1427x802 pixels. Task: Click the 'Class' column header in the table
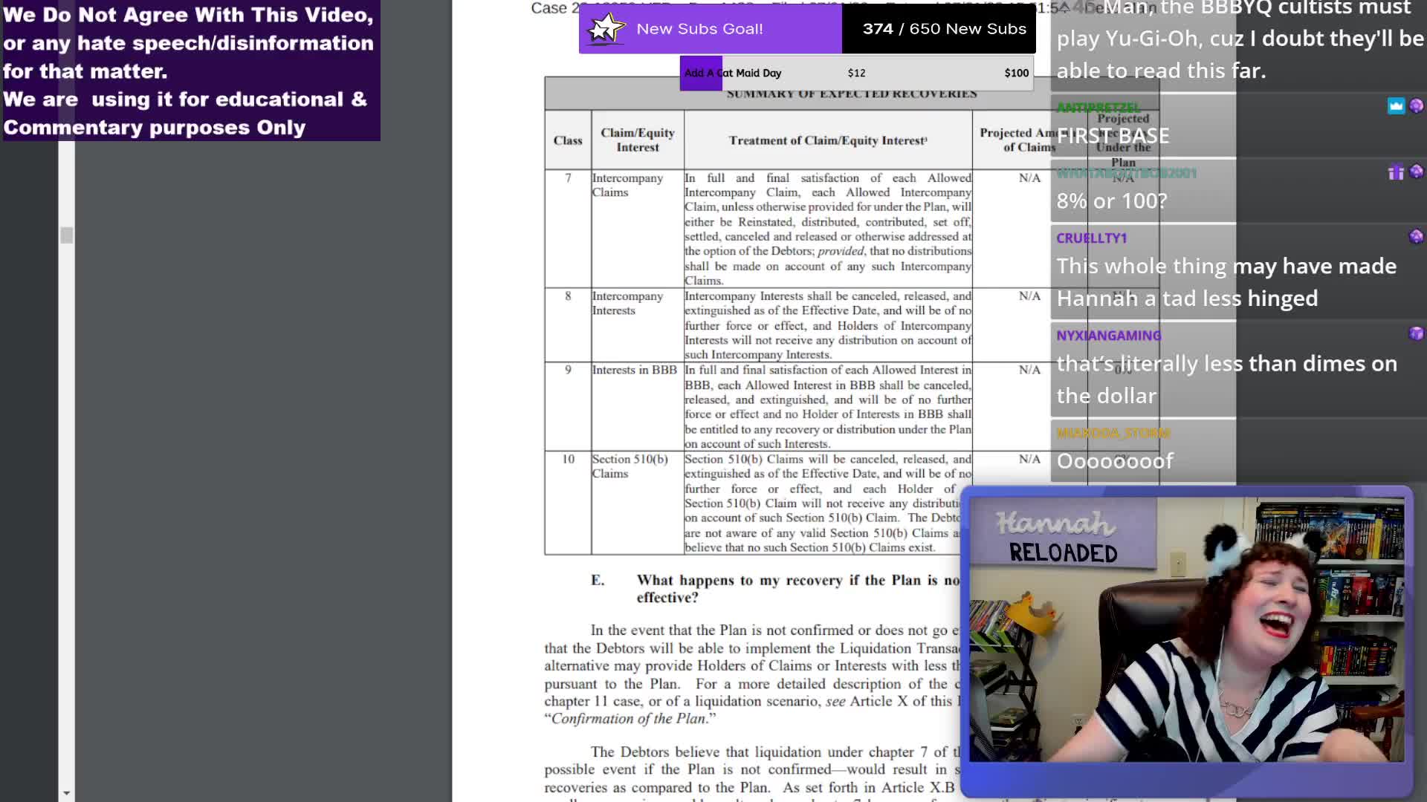(x=568, y=140)
